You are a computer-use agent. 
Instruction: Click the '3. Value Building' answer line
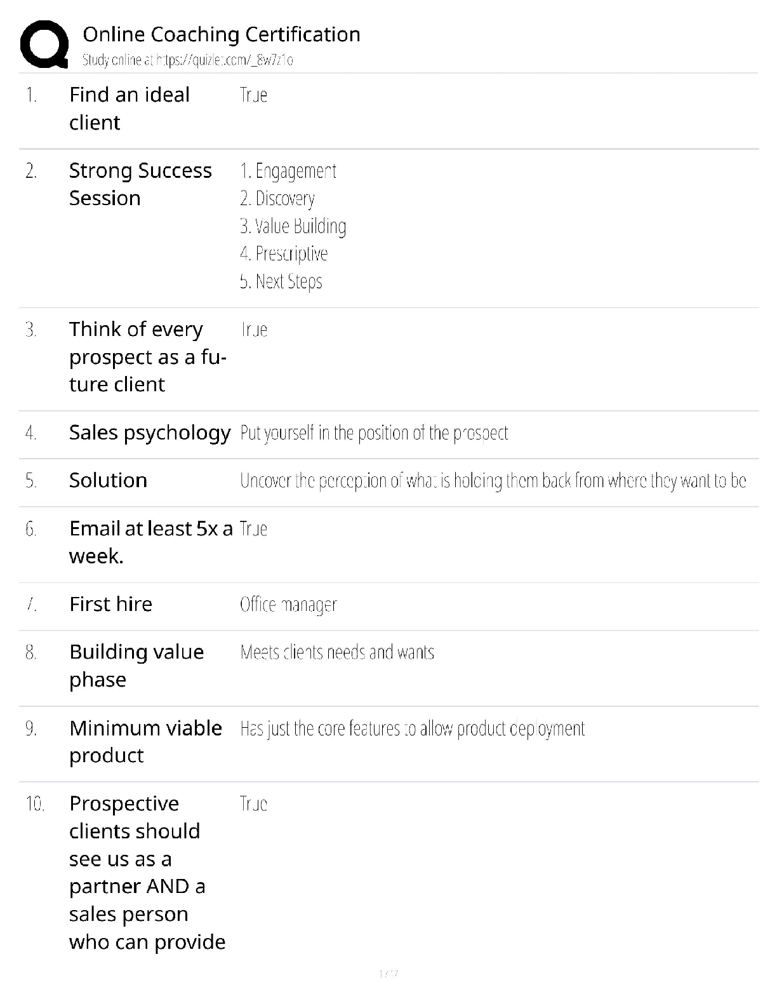pos(293,226)
